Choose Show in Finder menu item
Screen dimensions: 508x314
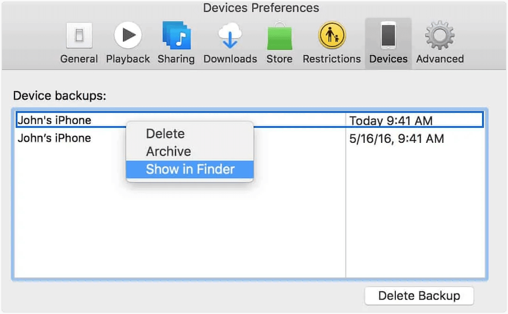(x=190, y=169)
